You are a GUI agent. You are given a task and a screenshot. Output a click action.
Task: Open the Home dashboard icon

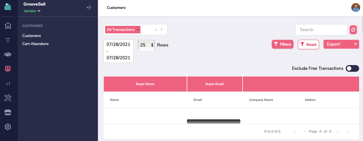(x=8, y=26)
